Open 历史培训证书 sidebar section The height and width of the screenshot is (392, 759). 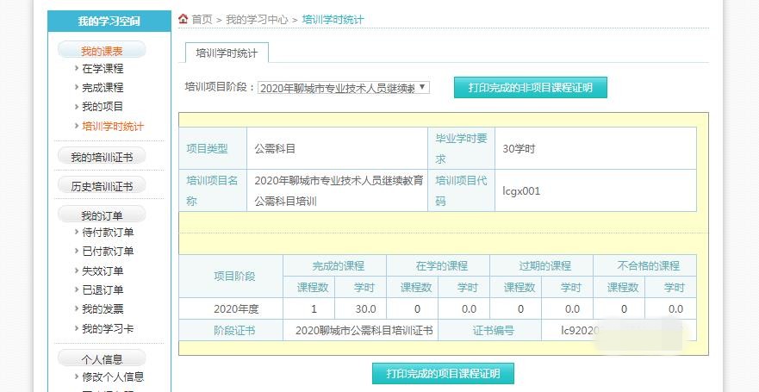pos(102,186)
